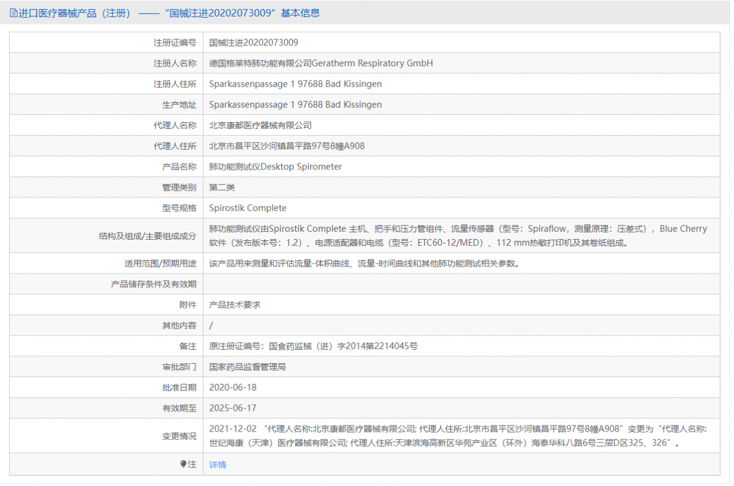This screenshot has width=734, height=486.
Task: Select the approval date 2020-06-18 cell
Action: tap(232, 387)
